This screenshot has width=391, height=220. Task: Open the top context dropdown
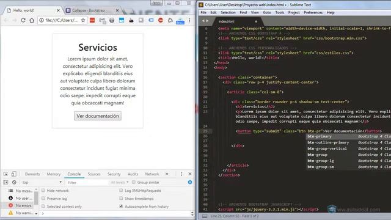[x=42, y=182]
